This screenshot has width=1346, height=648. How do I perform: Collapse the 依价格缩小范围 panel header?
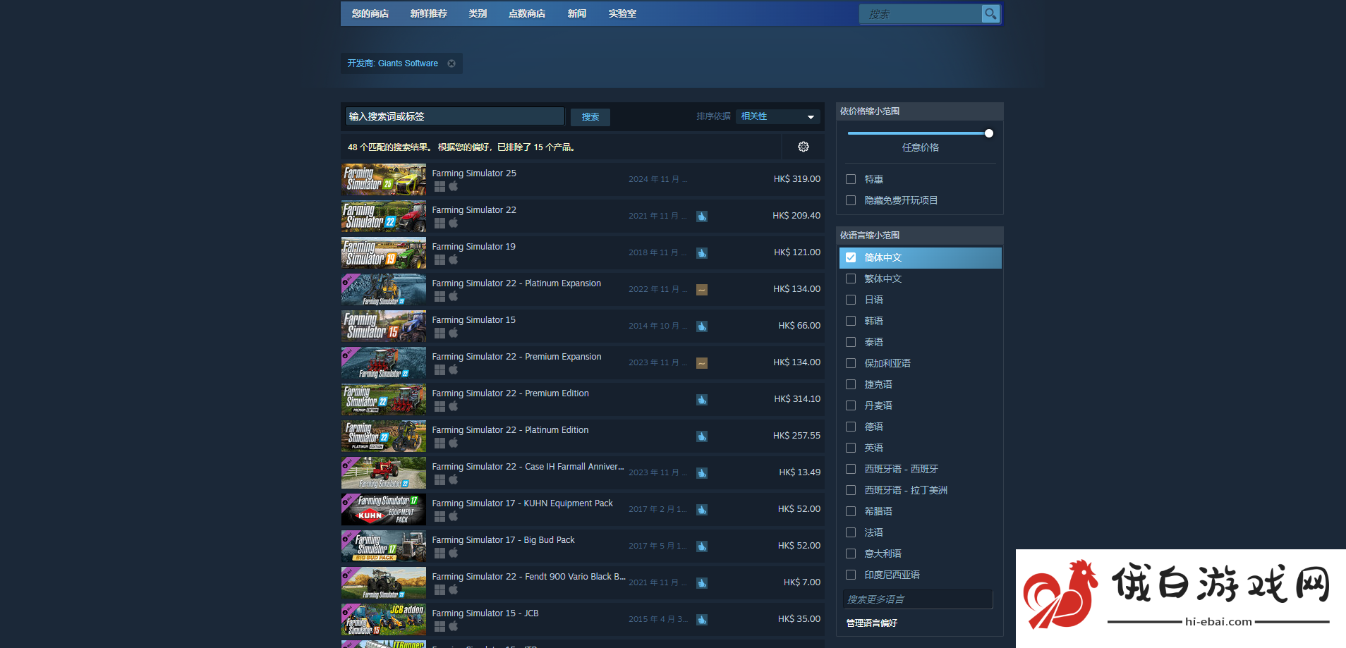pos(920,111)
